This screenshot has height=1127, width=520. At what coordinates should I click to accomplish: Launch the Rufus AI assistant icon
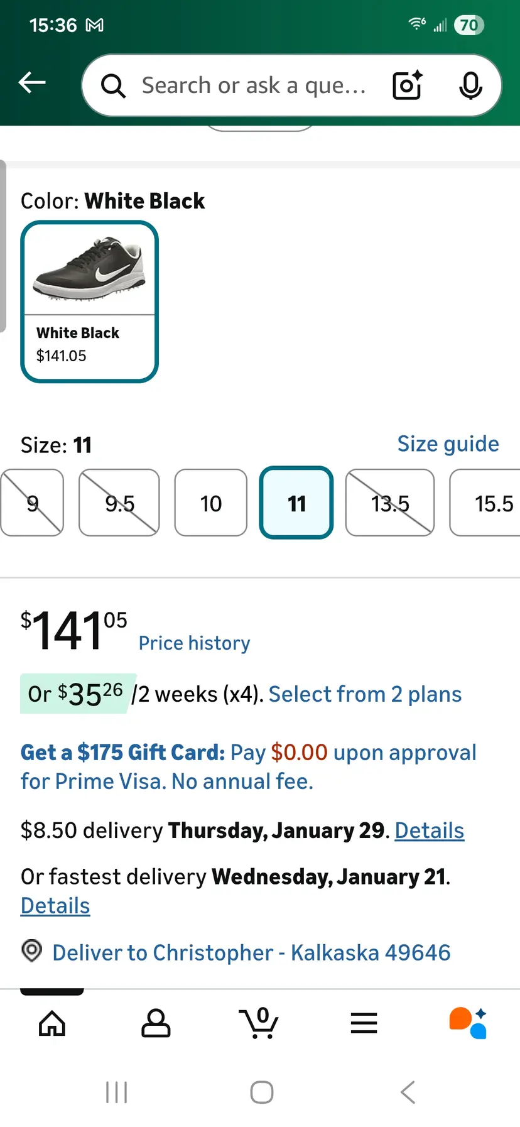click(x=468, y=1023)
